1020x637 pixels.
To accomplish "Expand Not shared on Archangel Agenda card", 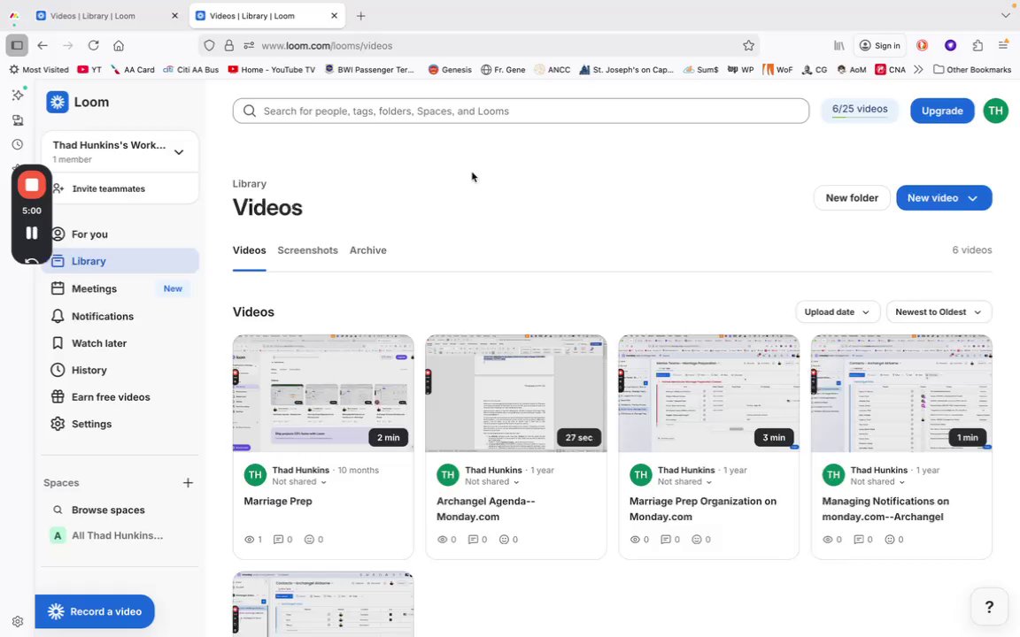I will [491, 481].
